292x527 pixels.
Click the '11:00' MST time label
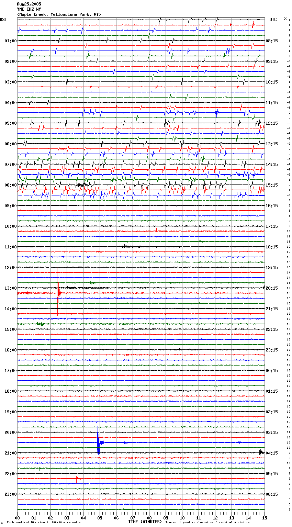(x=11, y=247)
